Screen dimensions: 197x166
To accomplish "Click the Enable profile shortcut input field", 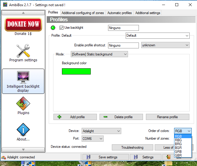I will coord(123,45).
